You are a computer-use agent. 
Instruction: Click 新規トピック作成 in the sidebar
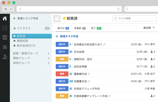pyautogui.click(x=25, y=18)
